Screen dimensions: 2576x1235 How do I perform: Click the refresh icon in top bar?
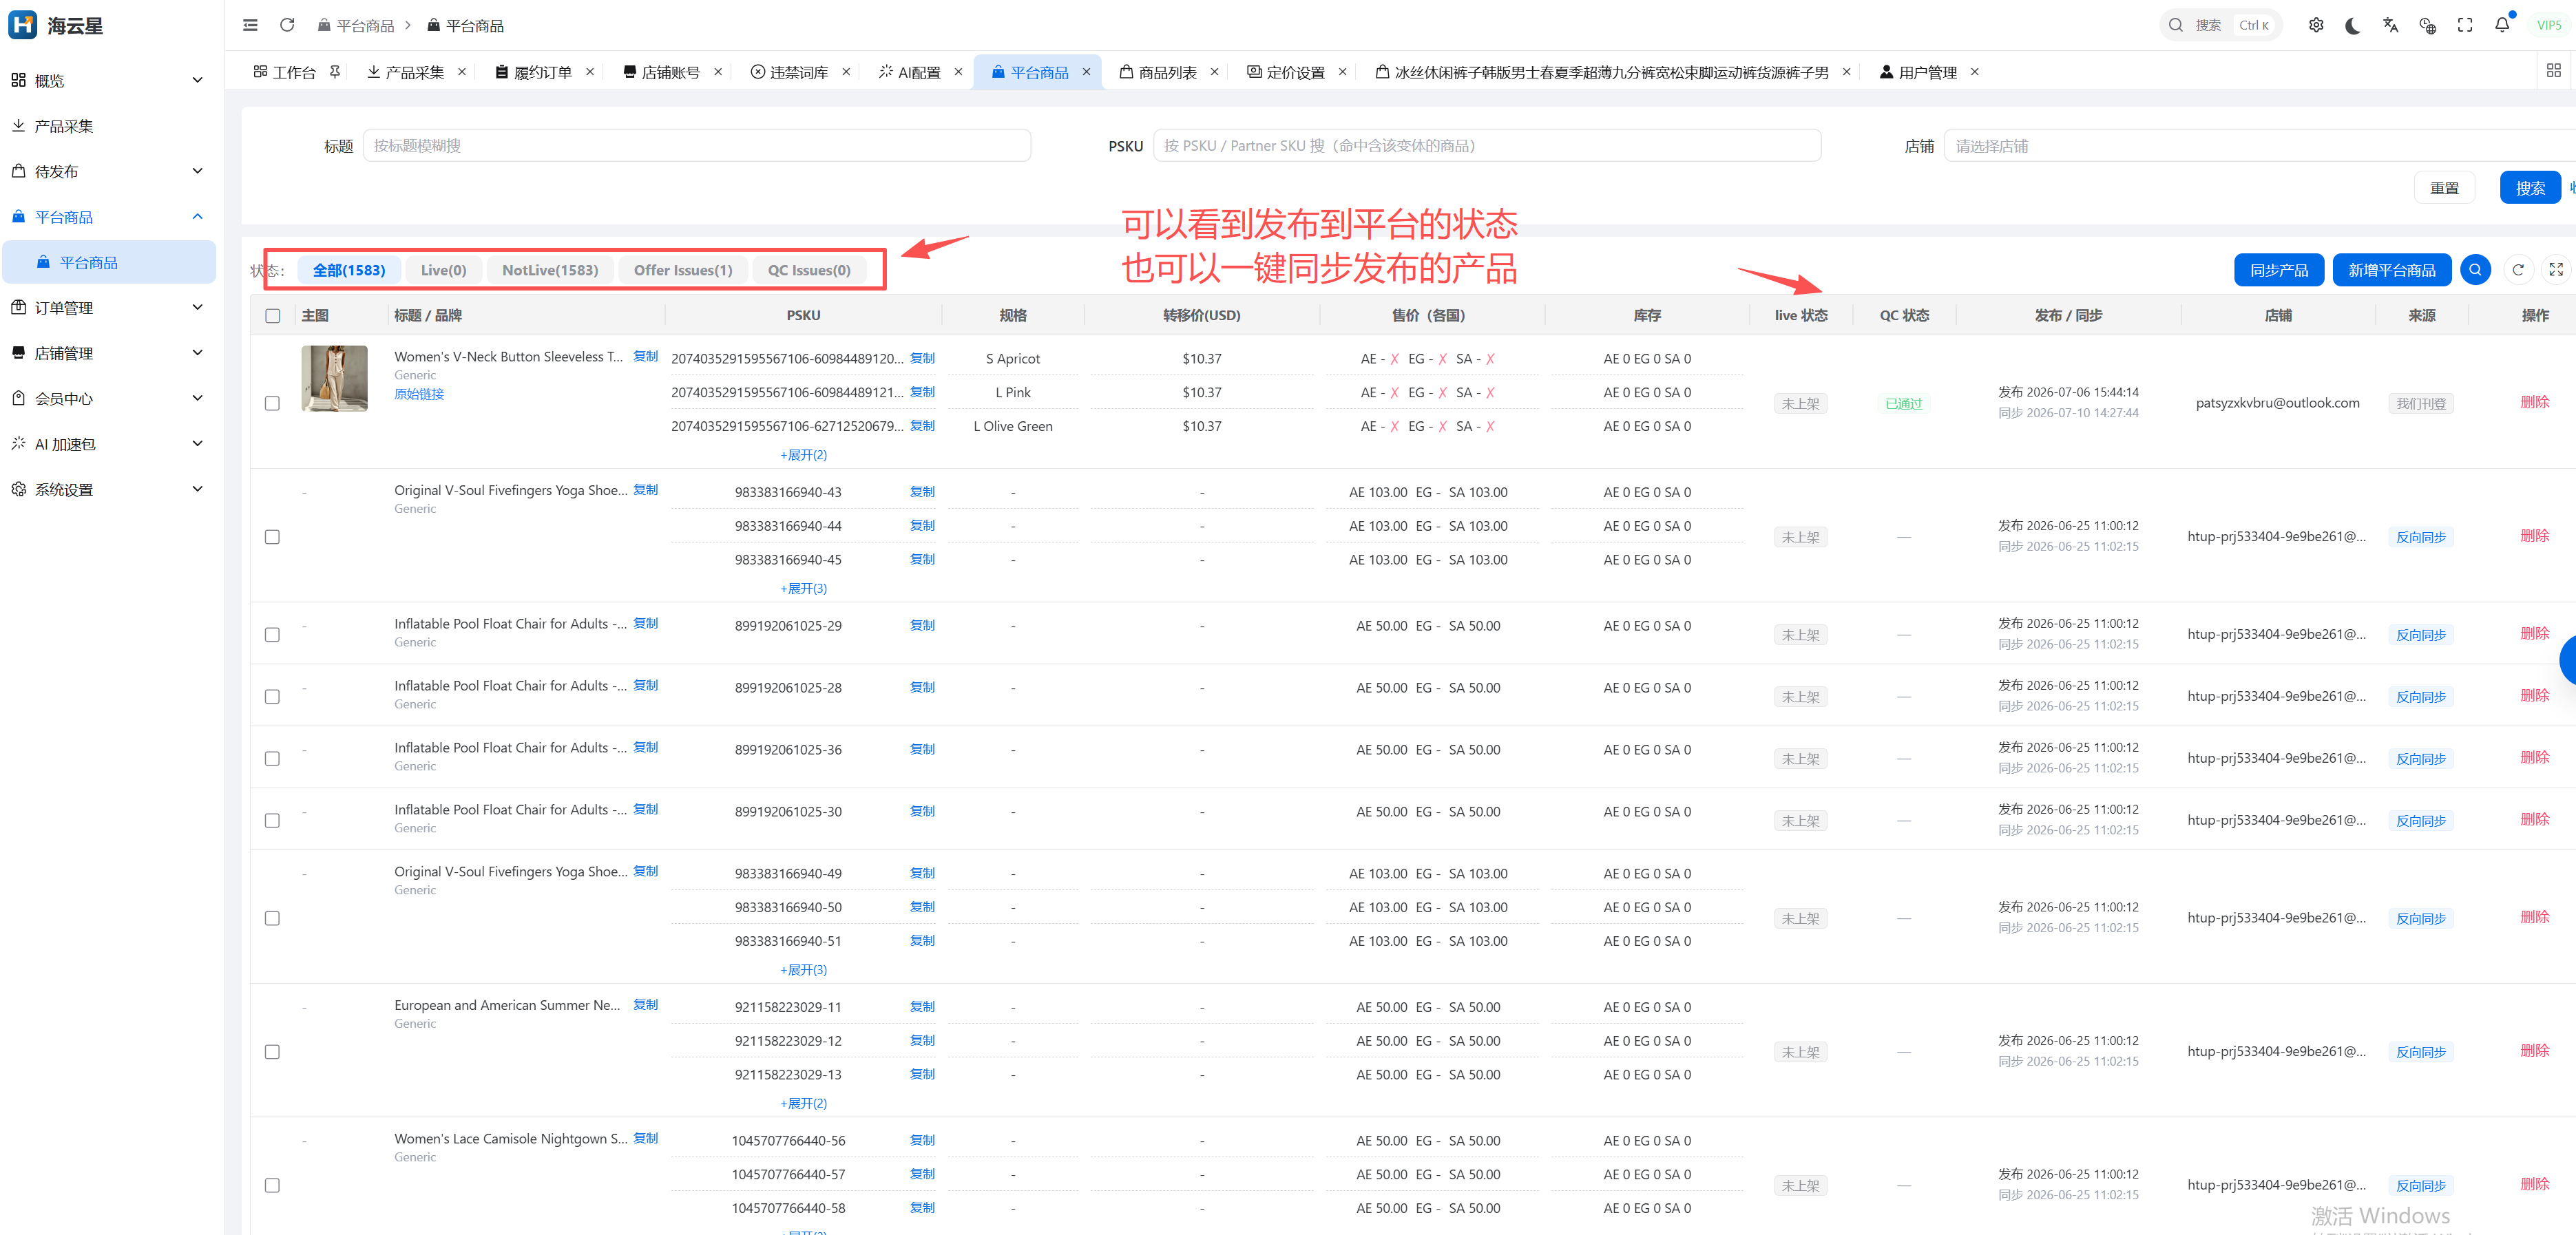tap(287, 25)
